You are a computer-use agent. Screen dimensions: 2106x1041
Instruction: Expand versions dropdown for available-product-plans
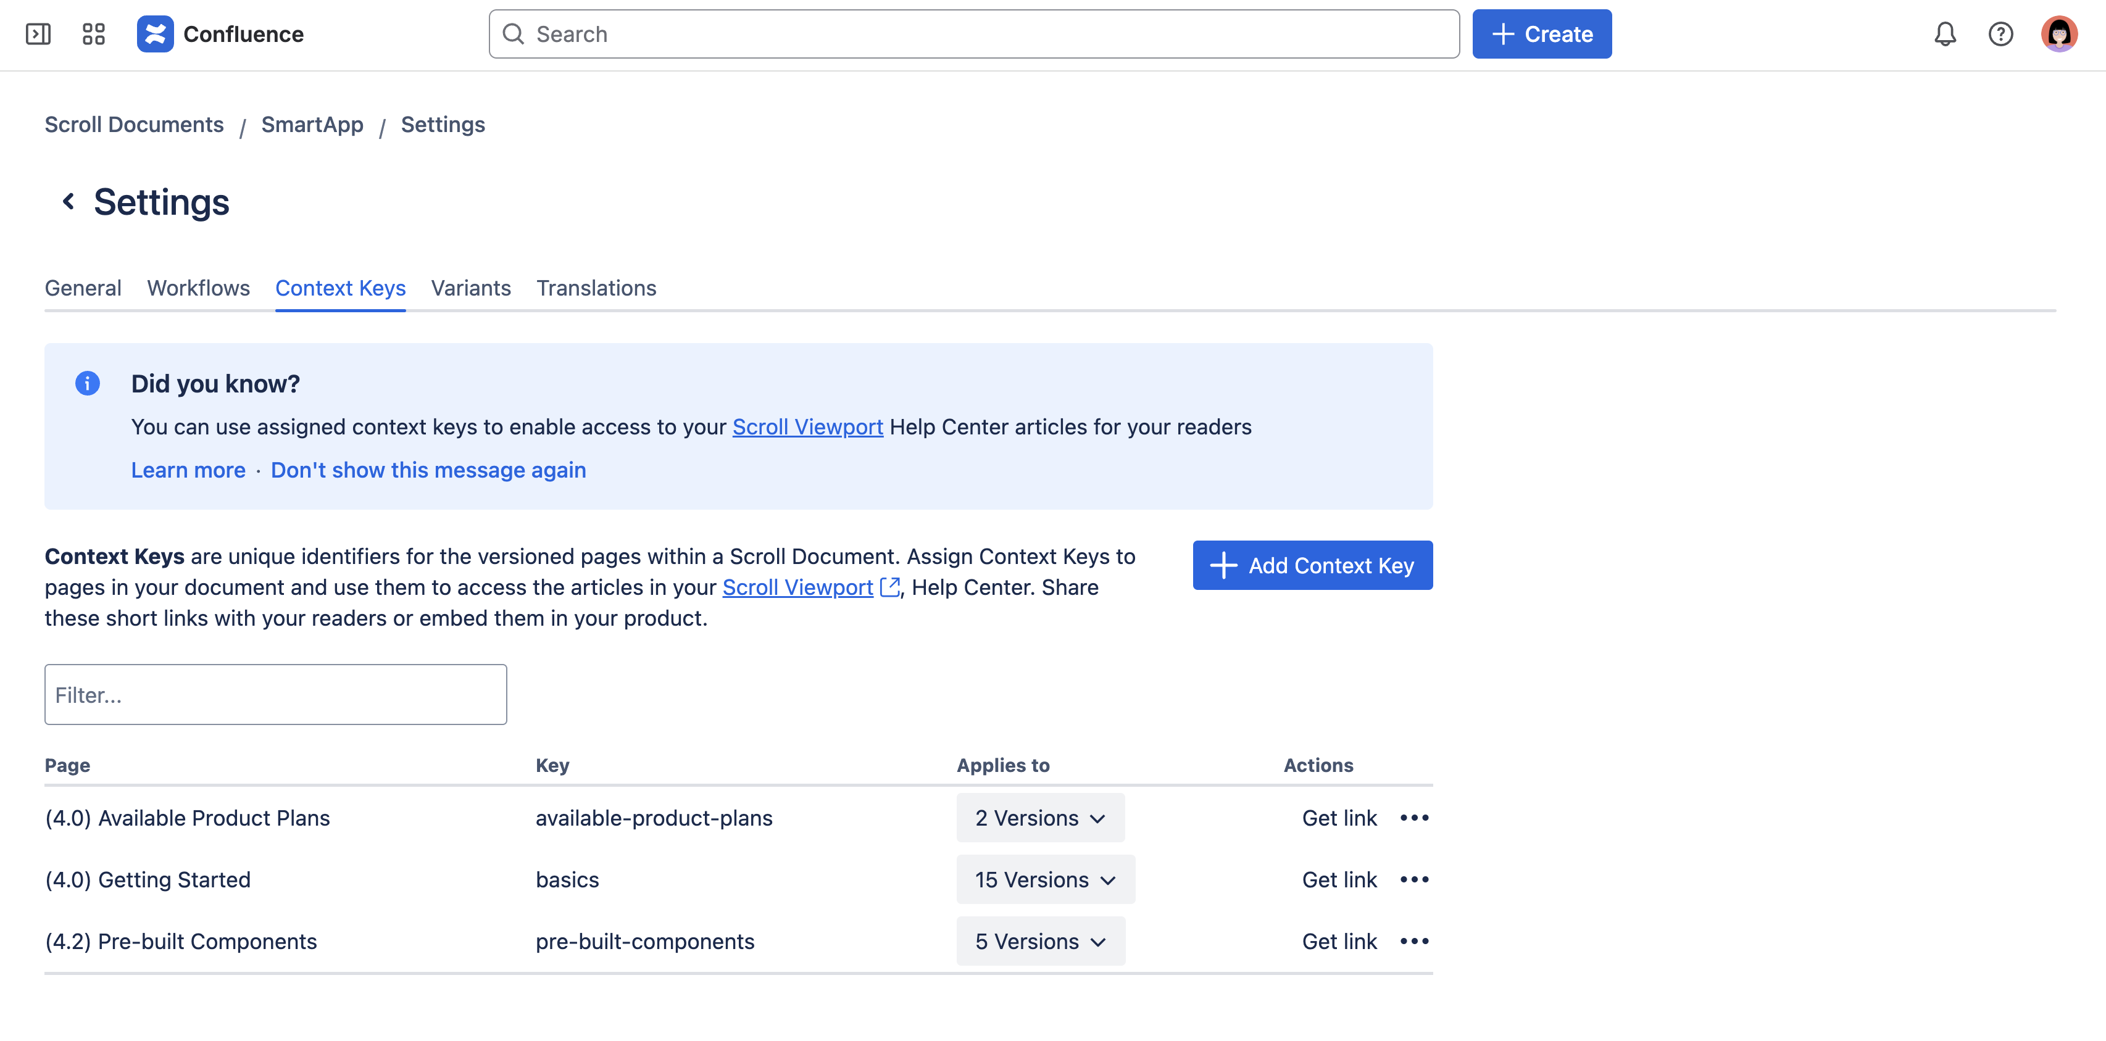[1040, 817]
